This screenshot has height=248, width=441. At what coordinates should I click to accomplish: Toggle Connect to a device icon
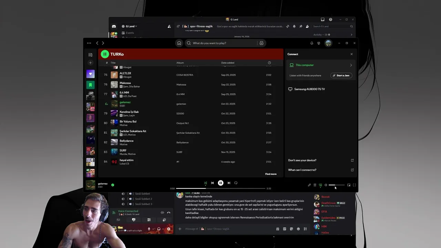point(320,185)
